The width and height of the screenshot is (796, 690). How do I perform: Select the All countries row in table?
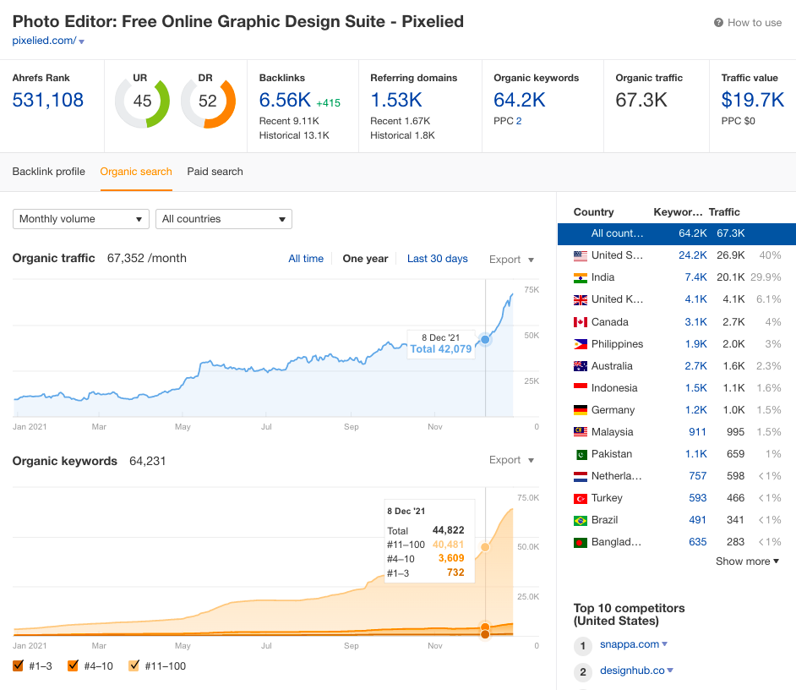(x=676, y=233)
